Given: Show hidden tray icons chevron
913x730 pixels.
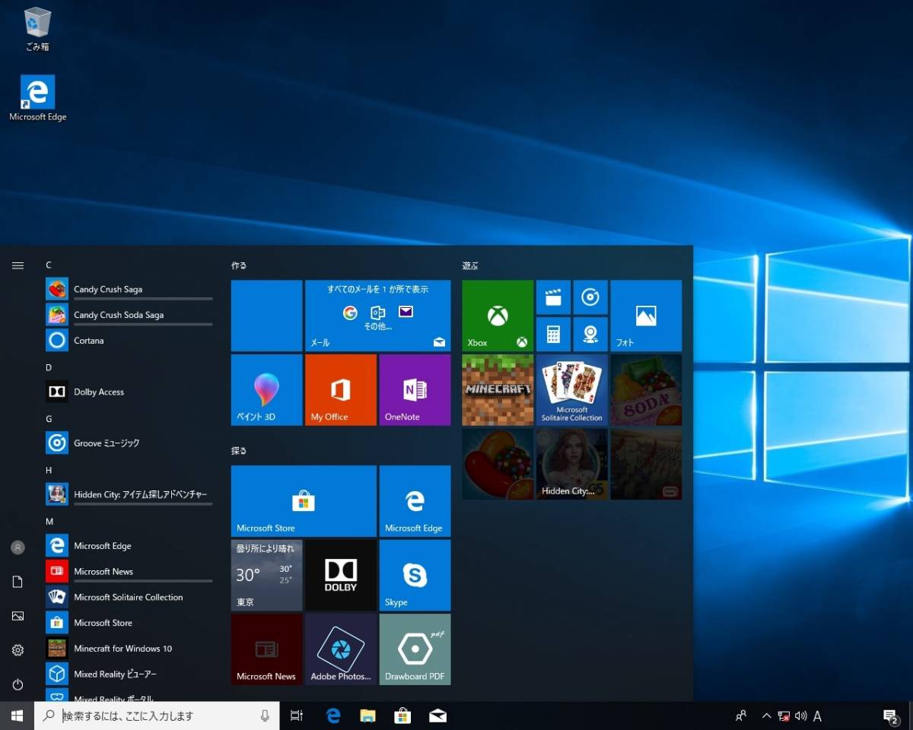Looking at the screenshot, I should tap(766, 716).
